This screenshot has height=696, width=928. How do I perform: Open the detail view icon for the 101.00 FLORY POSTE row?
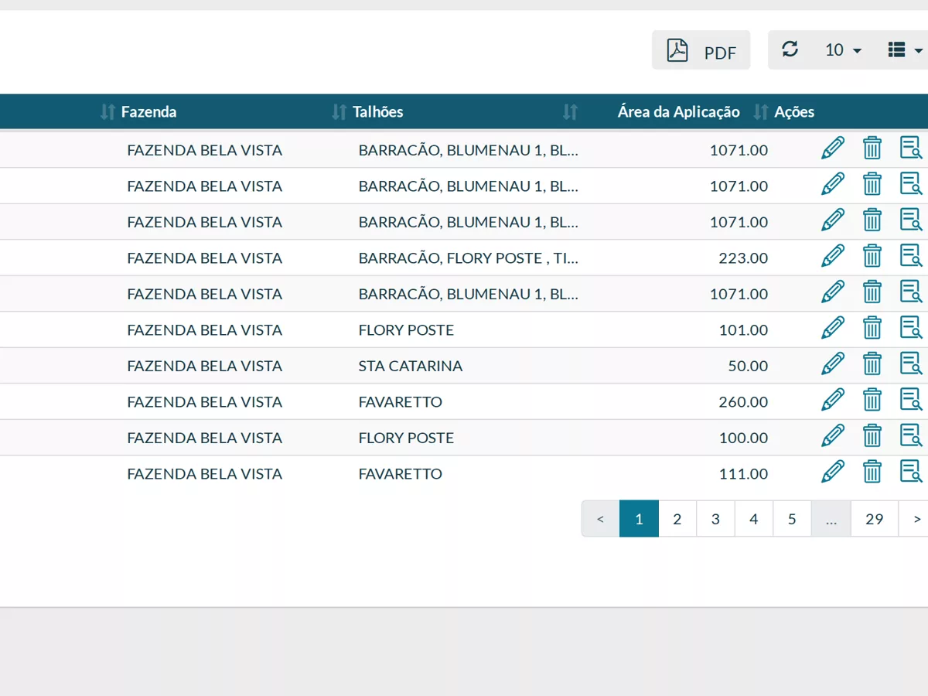[911, 328]
